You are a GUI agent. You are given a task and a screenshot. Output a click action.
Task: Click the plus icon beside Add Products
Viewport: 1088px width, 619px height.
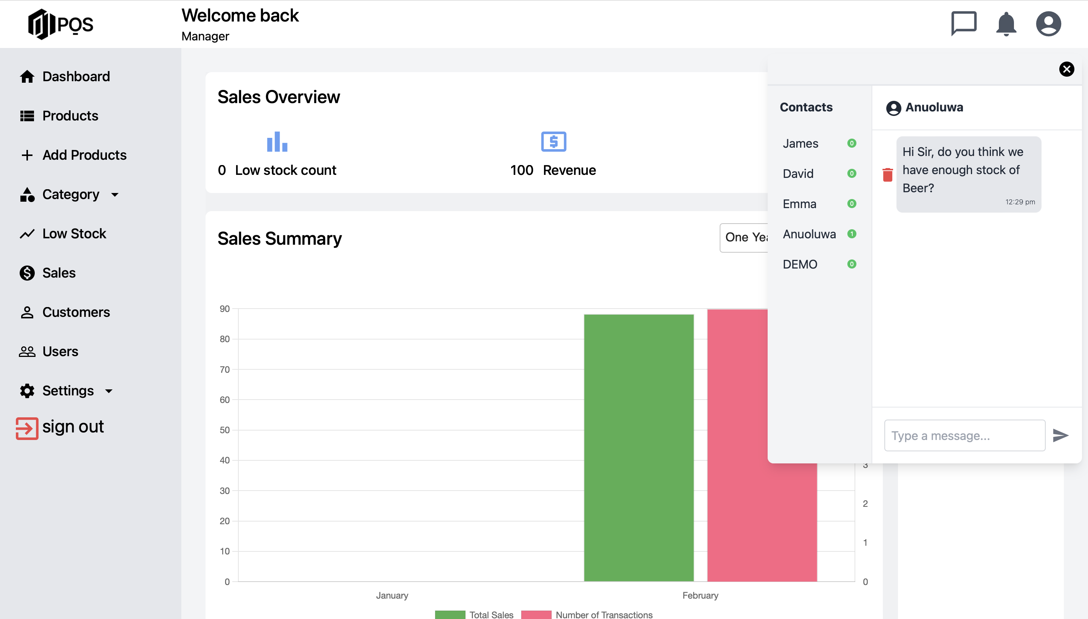click(x=27, y=155)
